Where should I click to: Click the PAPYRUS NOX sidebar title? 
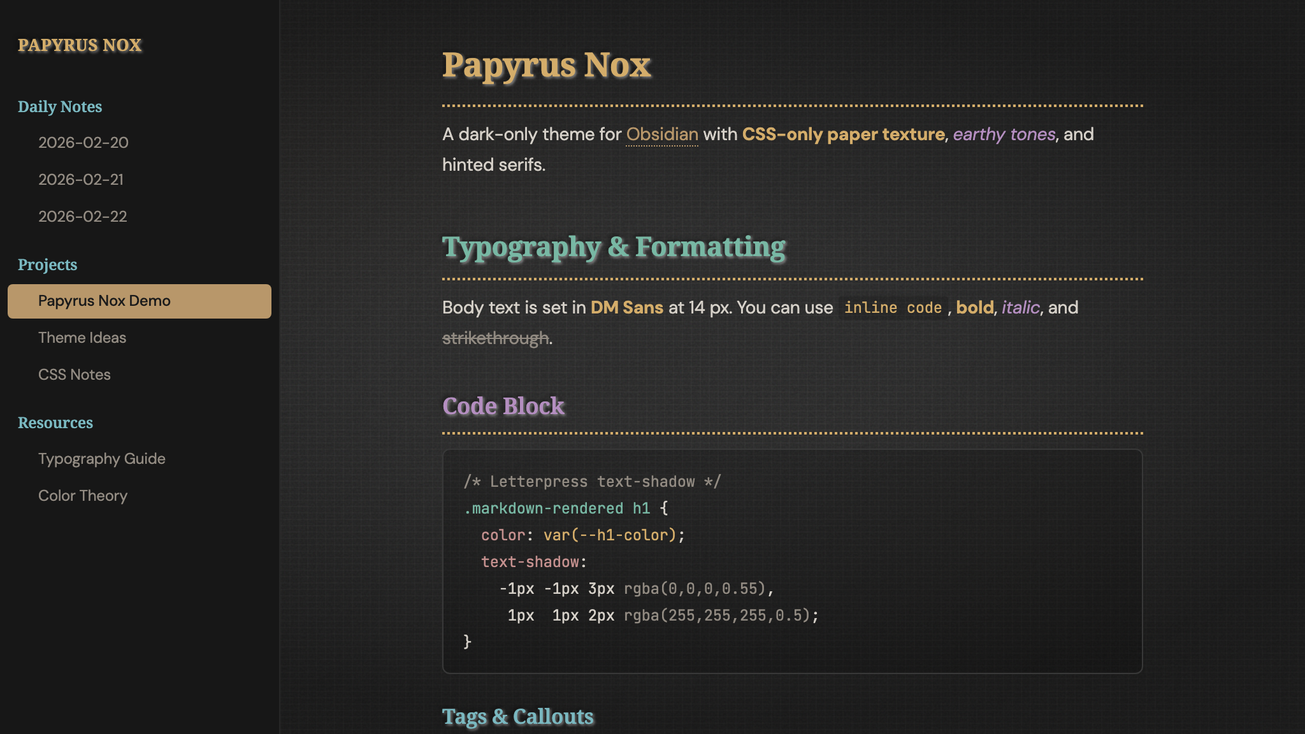[x=80, y=45]
